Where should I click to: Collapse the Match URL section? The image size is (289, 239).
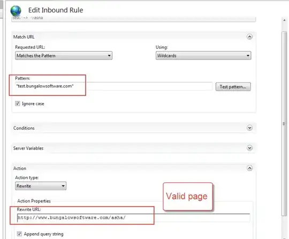pyautogui.click(x=249, y=37)
